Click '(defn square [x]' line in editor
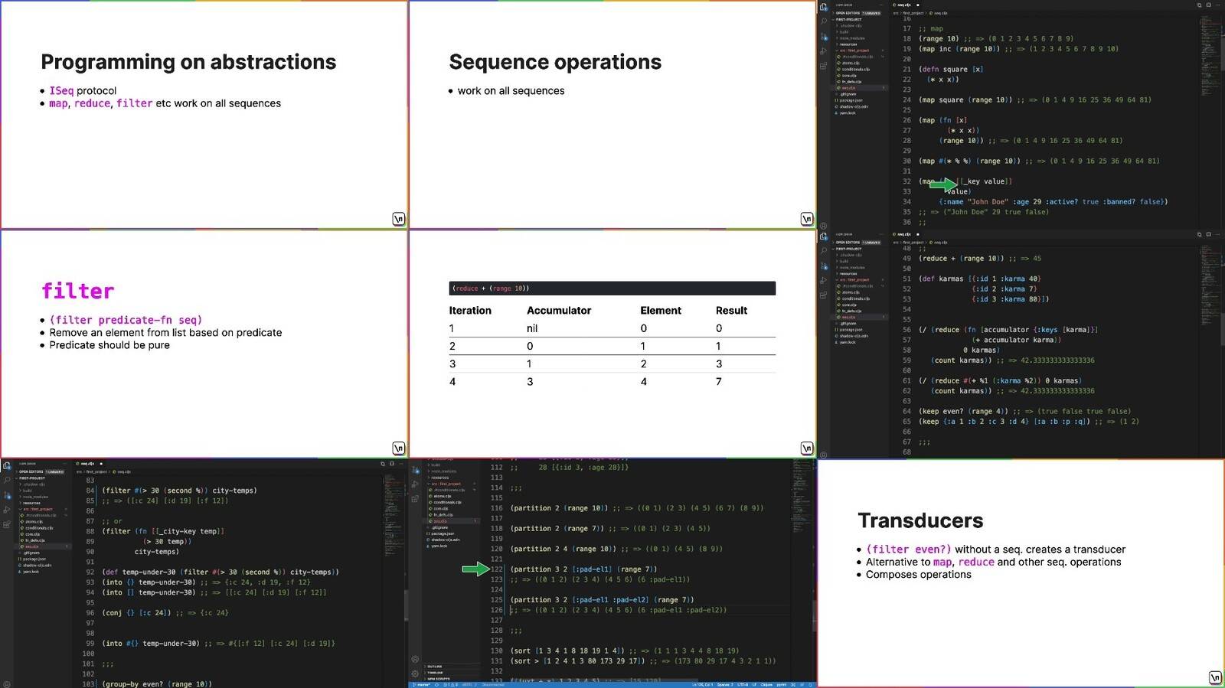Image resolution: width=1225 pixels, height=688 pixels. (x=951, y=69)
